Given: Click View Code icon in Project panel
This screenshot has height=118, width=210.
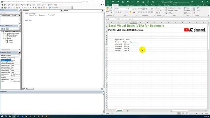Looking at the screenshot, I should click(2, 29).
